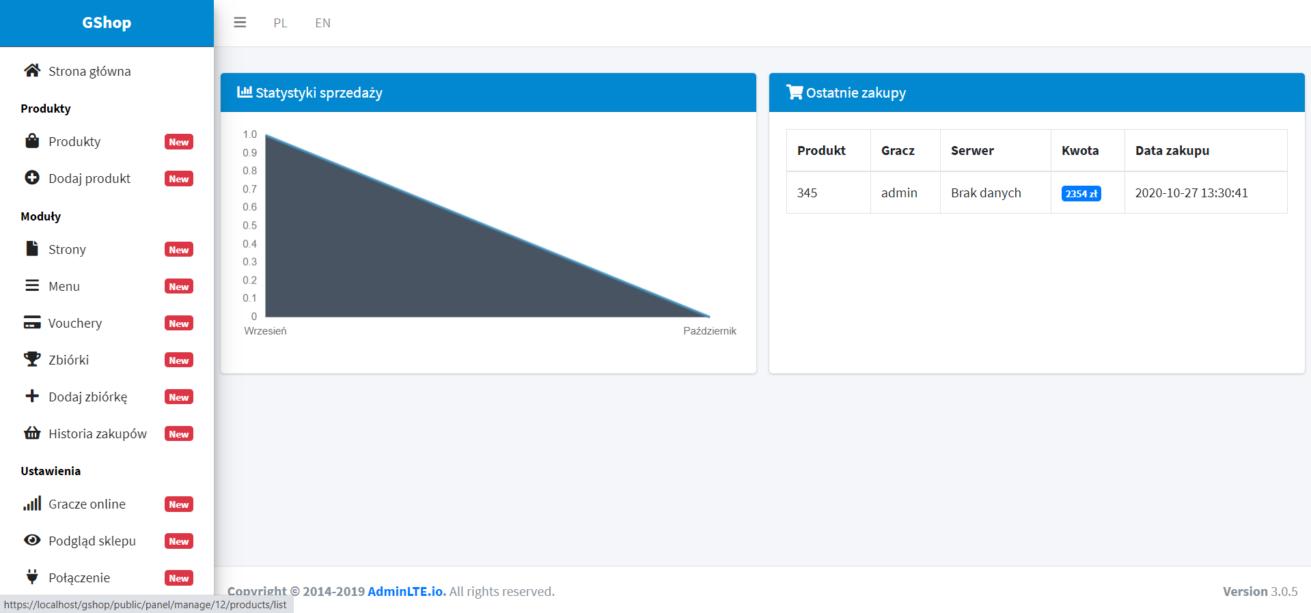Click the file icon next to Strony
This screenshot has width=1311, height=613.
click(x=32, y=248)
